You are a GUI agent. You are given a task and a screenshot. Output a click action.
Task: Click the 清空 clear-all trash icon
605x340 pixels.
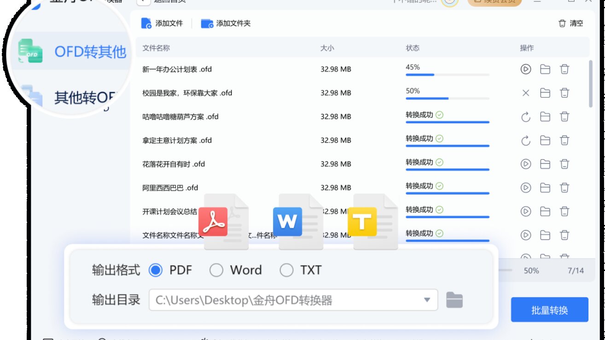pyautogui.click(x=562, y=23)
